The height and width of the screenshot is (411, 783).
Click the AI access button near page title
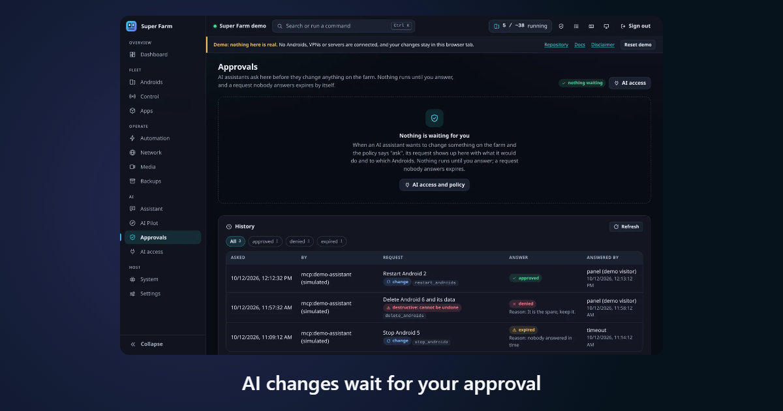click(x=630, y=83)
